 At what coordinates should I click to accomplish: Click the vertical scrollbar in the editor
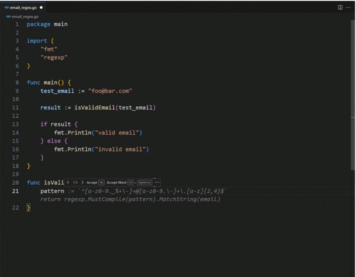click(353, 94)
